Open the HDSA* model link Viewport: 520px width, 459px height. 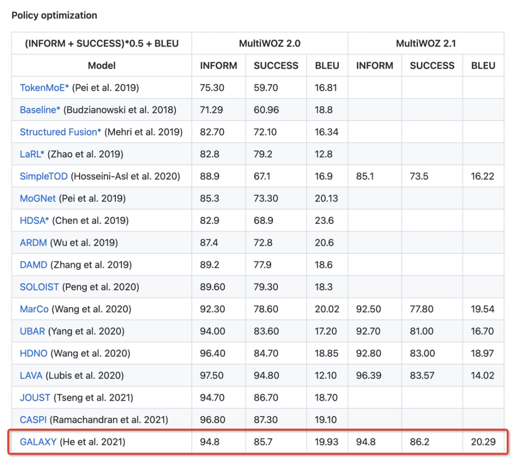click(34, 221)
